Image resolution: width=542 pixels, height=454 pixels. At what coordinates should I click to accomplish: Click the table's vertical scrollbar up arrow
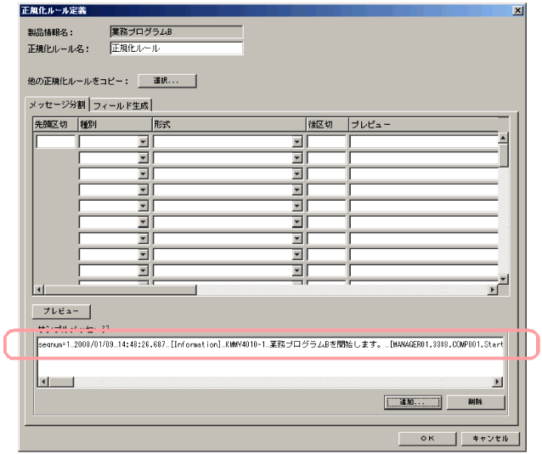tap(503, 138)
